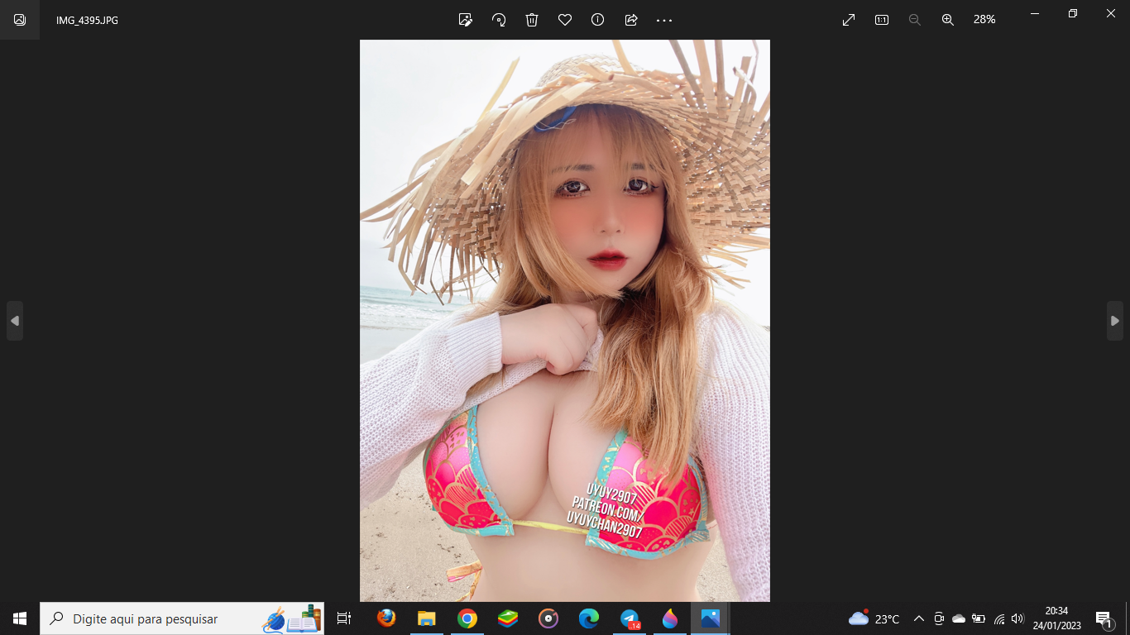Viewport: 1130px width, 635px height.
Task: Open the volume speaker icon
Action: [x=1017, y=618]
